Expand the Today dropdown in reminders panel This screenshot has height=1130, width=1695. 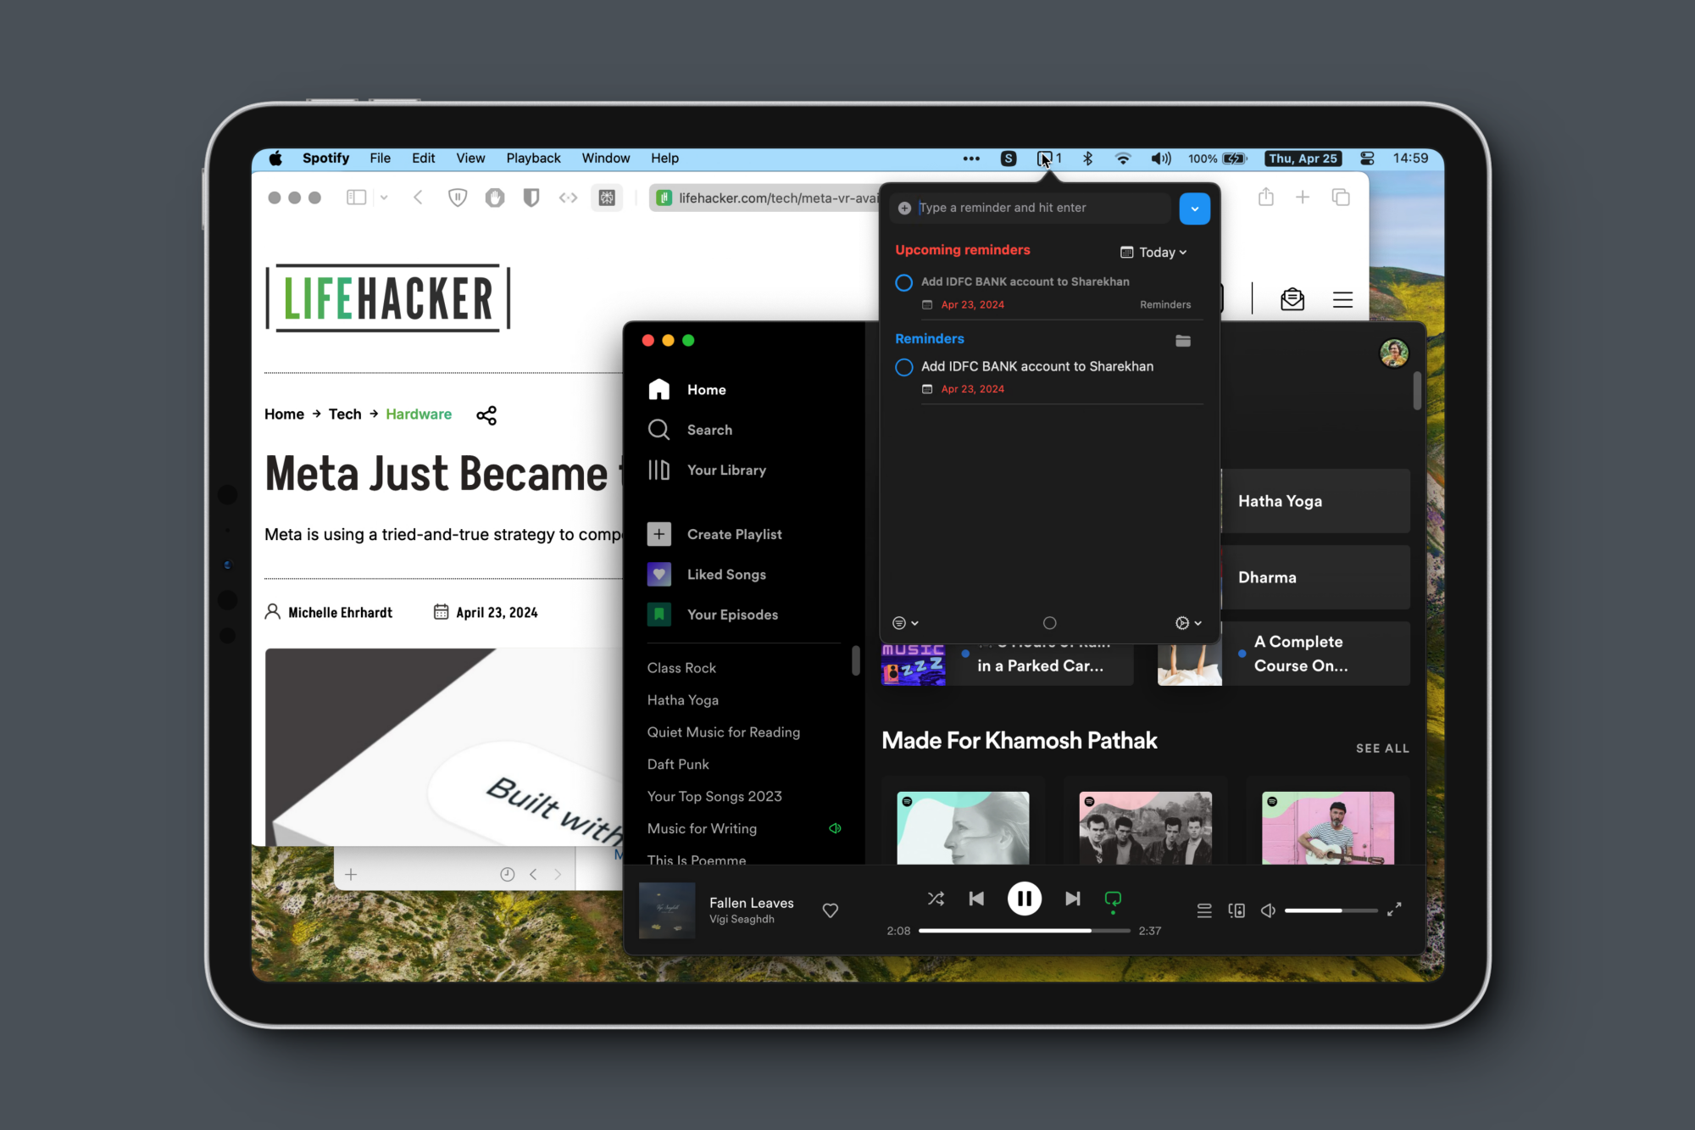(x=1156, y=251)
